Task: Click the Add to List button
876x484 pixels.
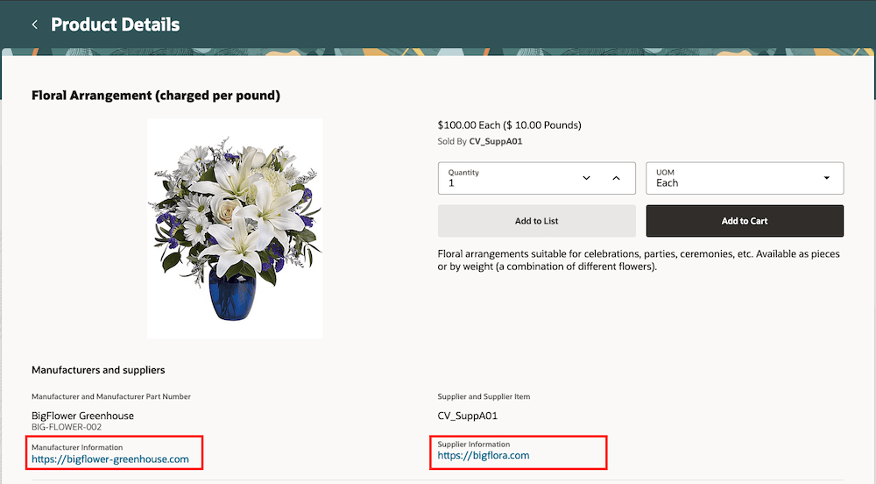Action: [x=537, y=221]
